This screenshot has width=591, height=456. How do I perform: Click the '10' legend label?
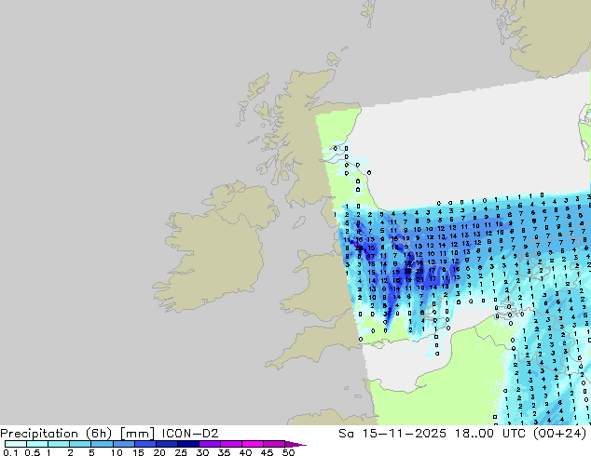click(117, 452)
